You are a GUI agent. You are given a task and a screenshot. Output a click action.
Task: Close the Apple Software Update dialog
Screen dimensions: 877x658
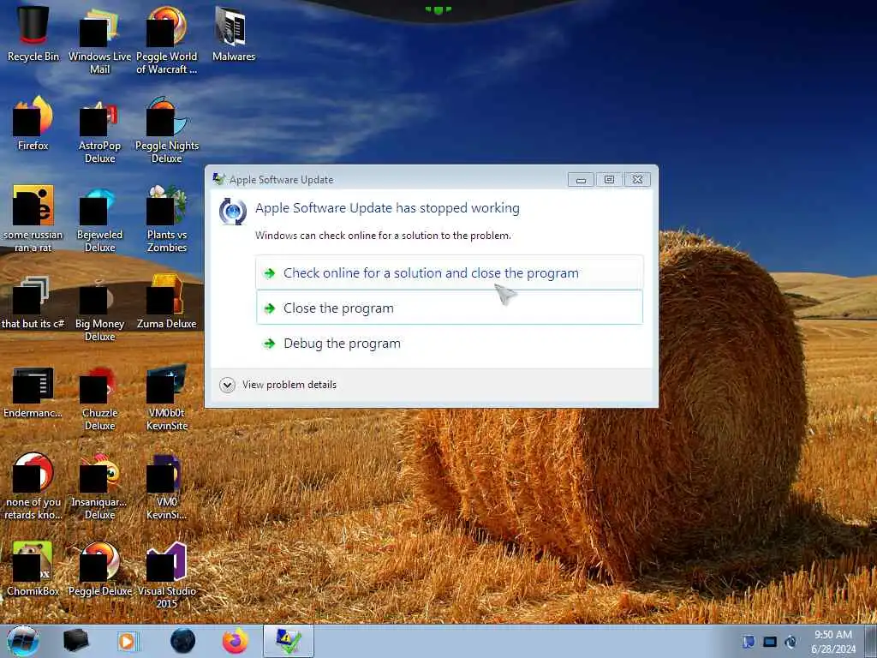(x=637, y=180)
